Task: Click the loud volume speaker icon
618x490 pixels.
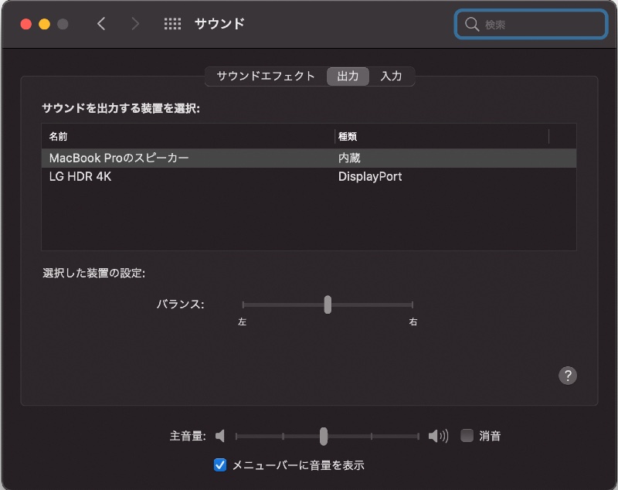Action: pyautogui.click(x=438, y=436)
